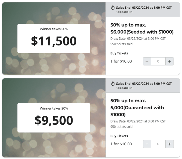Image resolution: width=182 pixels, height=159 pixels.
Task: Focus the ticket quantity field in the $9,500 raffle
Action: click(158, 144)
